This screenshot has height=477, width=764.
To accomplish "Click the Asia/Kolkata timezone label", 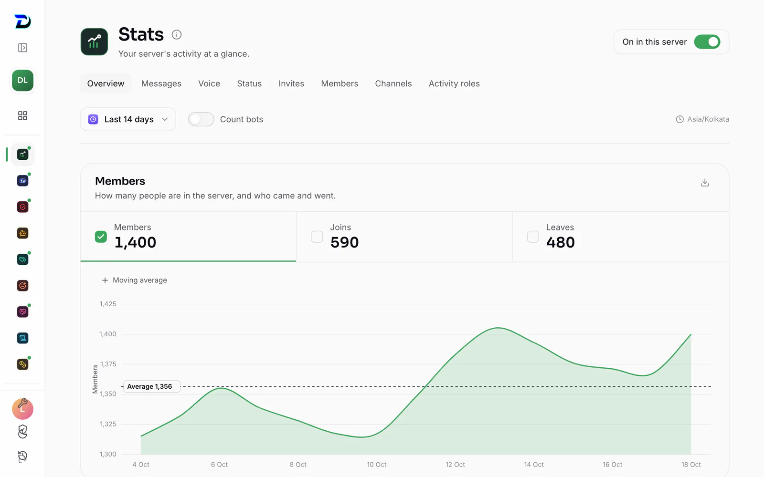I will pyautogui.click(x=703, y=119).
